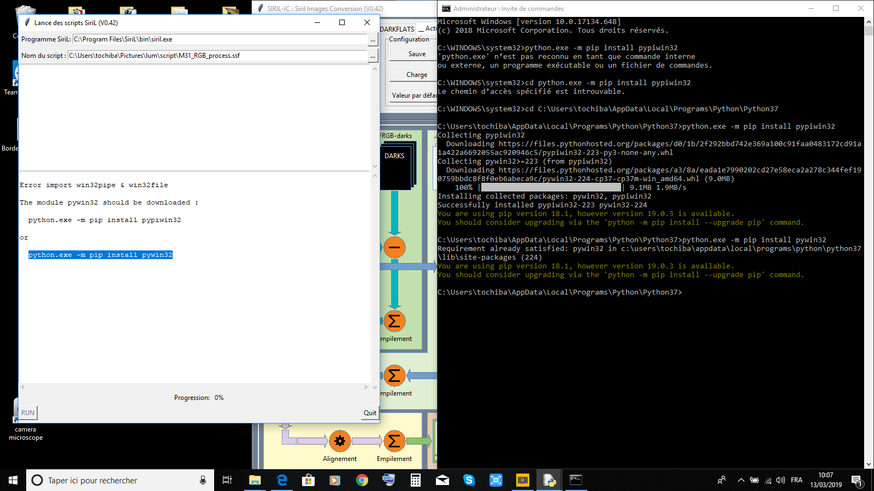Click the log pane vertical scroll-up arrow

click(375, 176)
